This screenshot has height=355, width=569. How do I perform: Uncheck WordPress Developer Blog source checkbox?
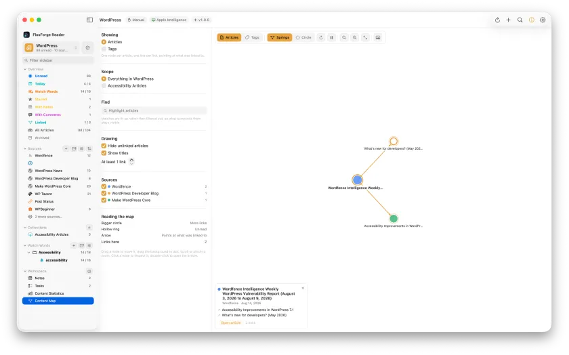tap(104, 194)
